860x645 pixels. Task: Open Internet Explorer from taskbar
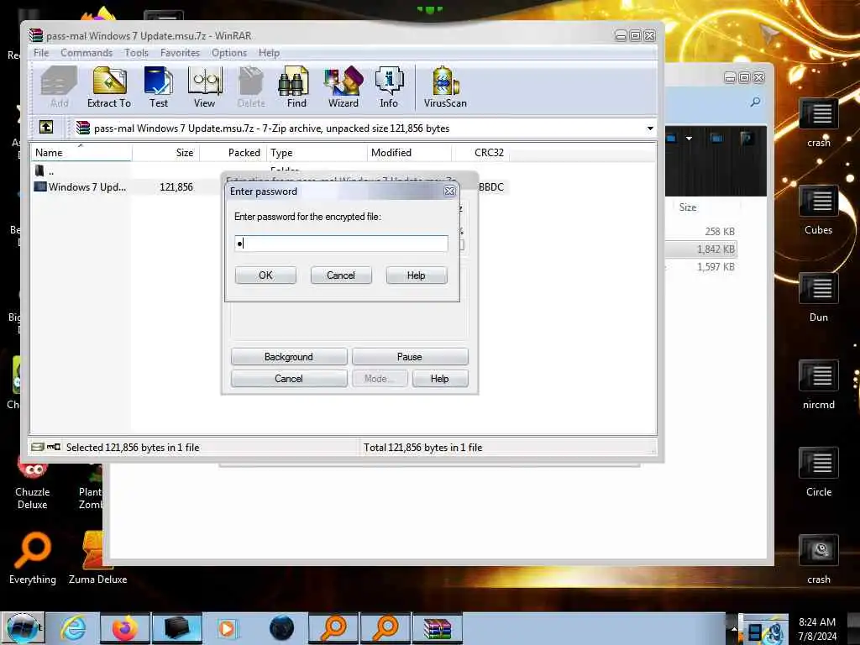point(74,628)
